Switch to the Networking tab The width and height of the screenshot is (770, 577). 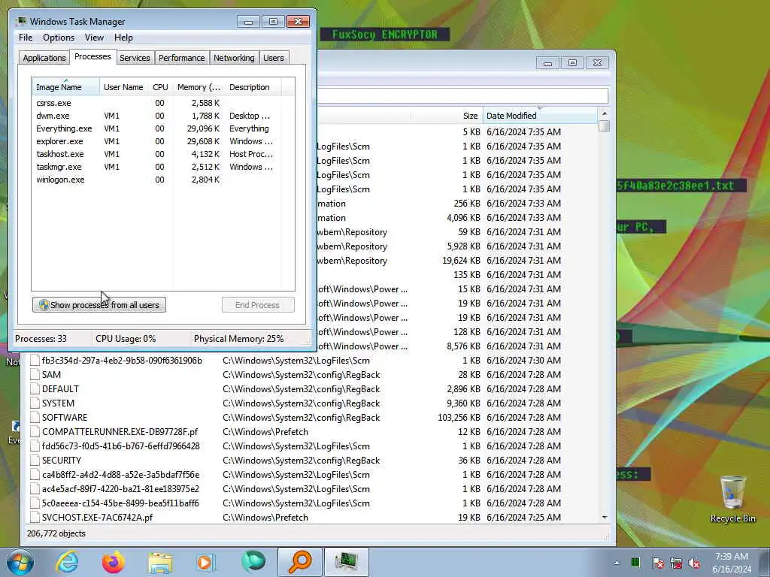234,58
